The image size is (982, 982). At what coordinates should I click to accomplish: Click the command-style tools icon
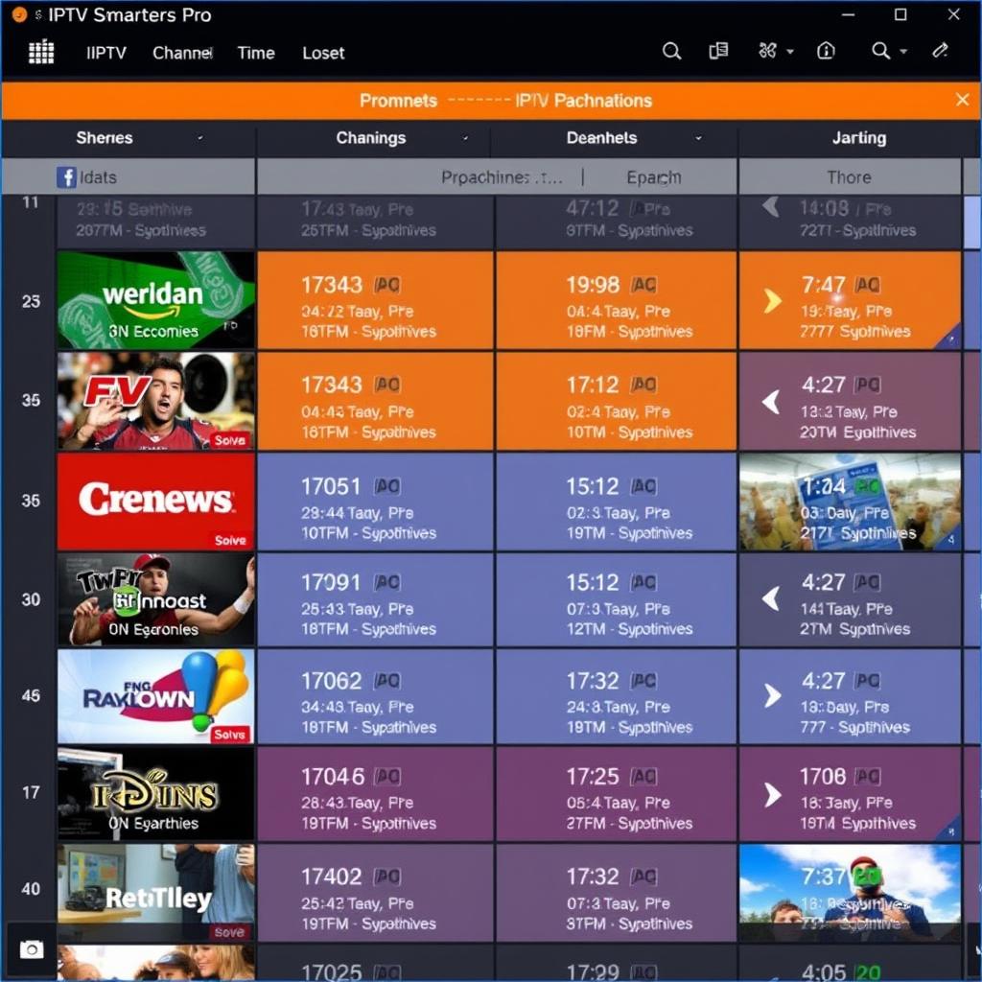coord(767,51)
